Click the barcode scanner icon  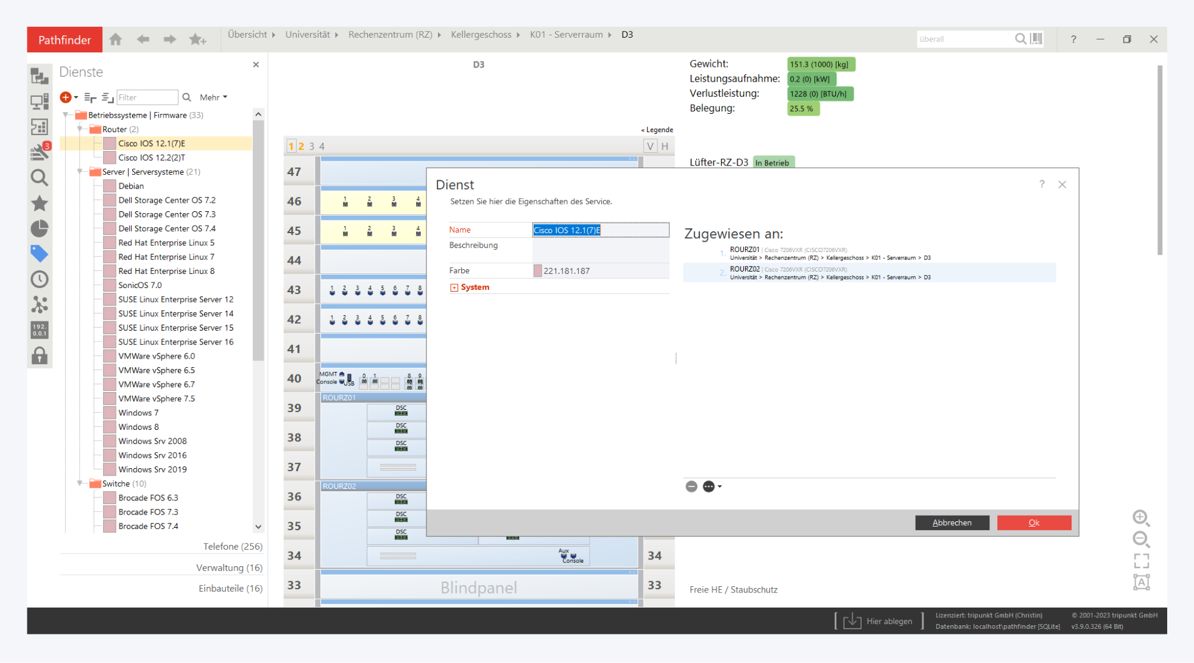point(1036,39)
